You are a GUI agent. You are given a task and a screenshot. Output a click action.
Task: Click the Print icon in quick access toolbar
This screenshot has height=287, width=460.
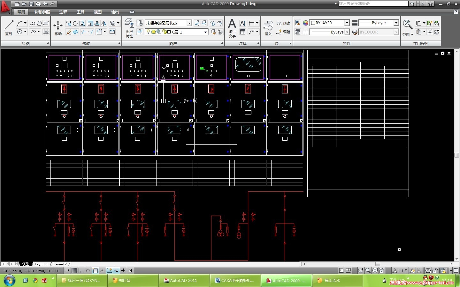tap(38, 4)
